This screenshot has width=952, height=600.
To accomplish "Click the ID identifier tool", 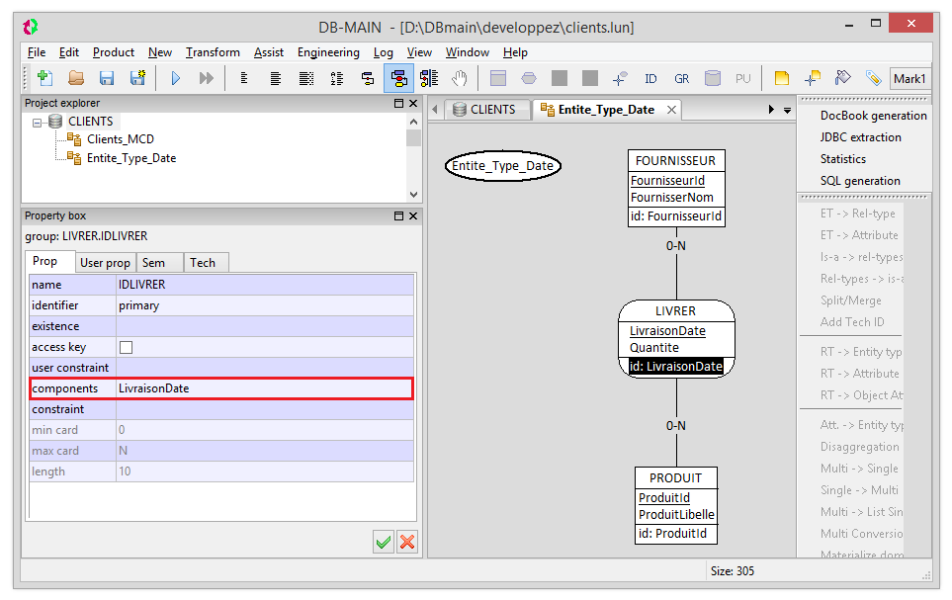I will (650, 79).
